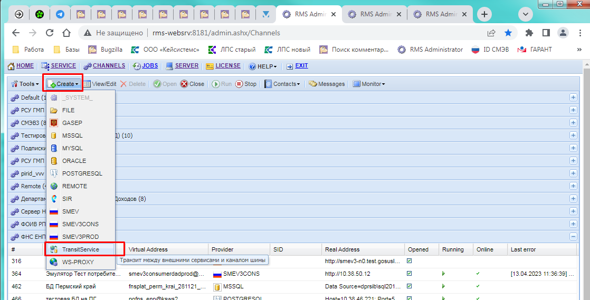Click the browser back arrow

pyautogui.click(x=15, y=33)
